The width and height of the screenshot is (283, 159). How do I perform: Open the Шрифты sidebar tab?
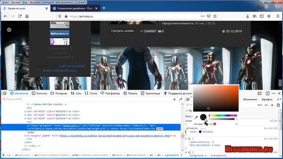pyautogui.click(x=267, y=99)
